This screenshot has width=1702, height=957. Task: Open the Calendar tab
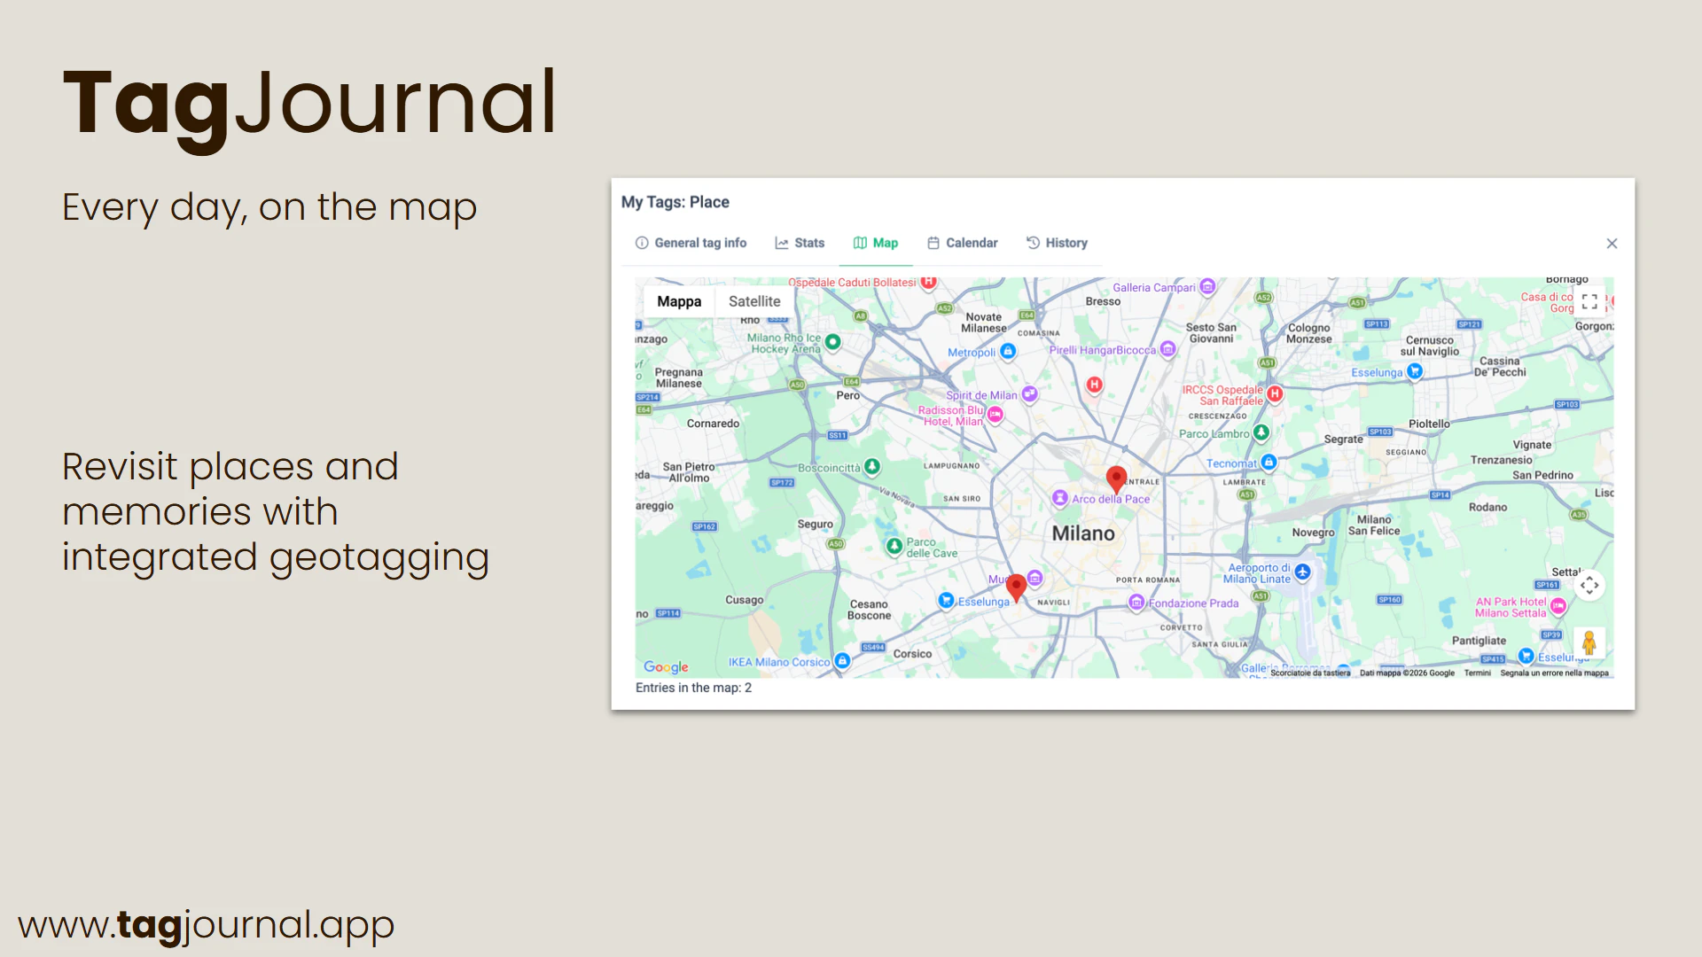[963, 243]
